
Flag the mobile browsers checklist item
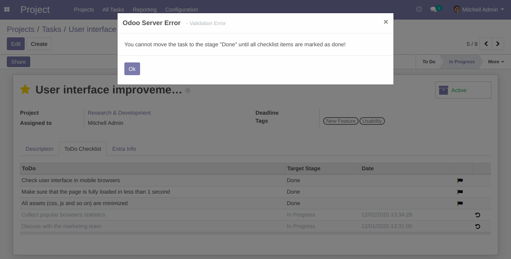pyautogui.click(x=460, y=180)
